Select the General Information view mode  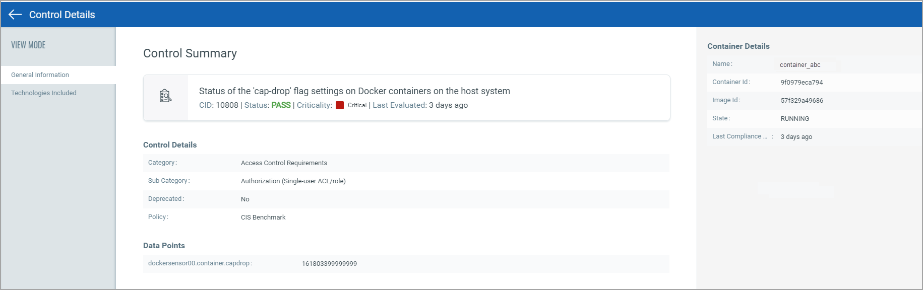tap(40, 75)
